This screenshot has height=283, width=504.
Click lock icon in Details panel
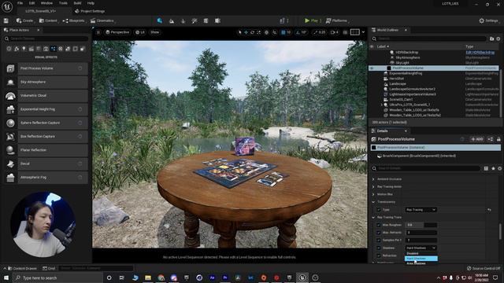(498, 139)
